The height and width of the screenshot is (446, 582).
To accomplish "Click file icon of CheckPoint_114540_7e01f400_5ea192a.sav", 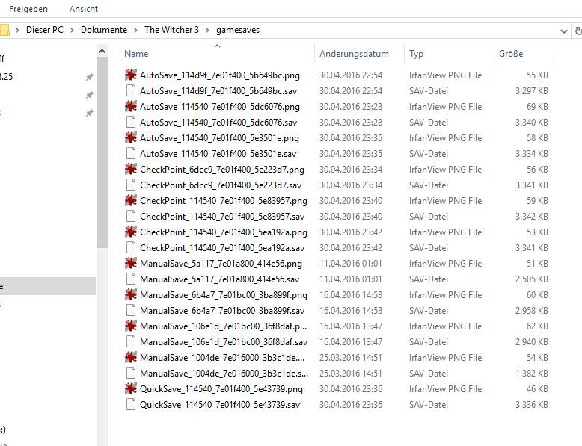I will 130,248.
